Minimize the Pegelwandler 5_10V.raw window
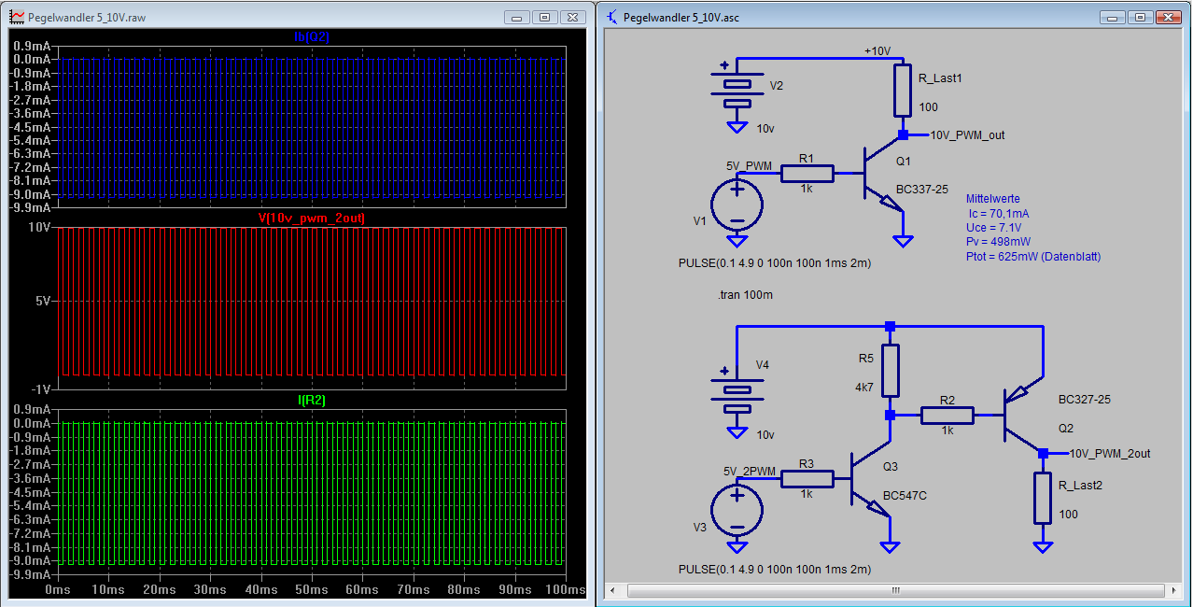The height and width of the screenshot is (607, 1193). (x=517, y=17)
